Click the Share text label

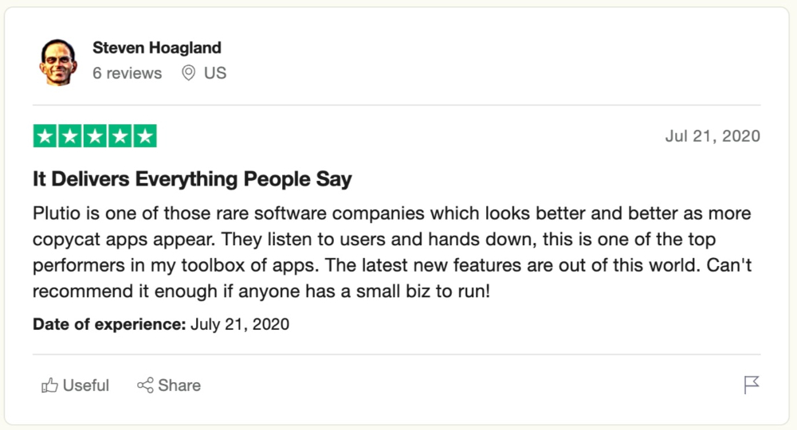click(179, 385)
